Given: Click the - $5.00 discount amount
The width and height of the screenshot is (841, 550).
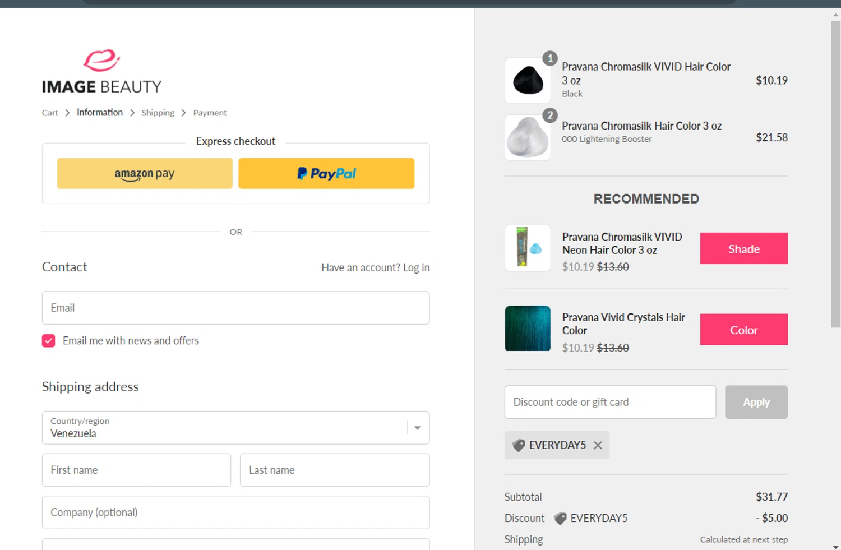Looking at the screenshot, I should point(771,519).
